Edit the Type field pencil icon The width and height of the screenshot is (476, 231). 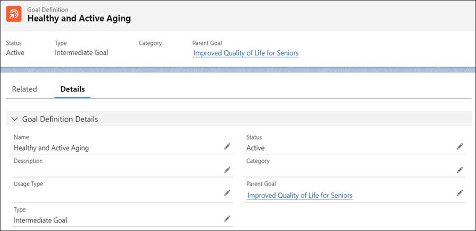(227, 219)
